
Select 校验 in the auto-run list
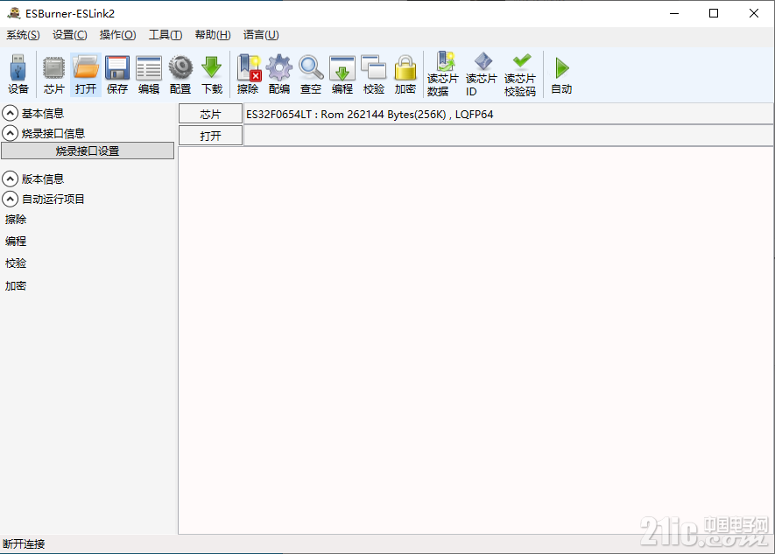[16, 263]
